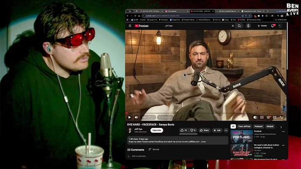The image size is (301, 169).
Task: Start voice search with microphone icon
Action: [x=248, y=26]
